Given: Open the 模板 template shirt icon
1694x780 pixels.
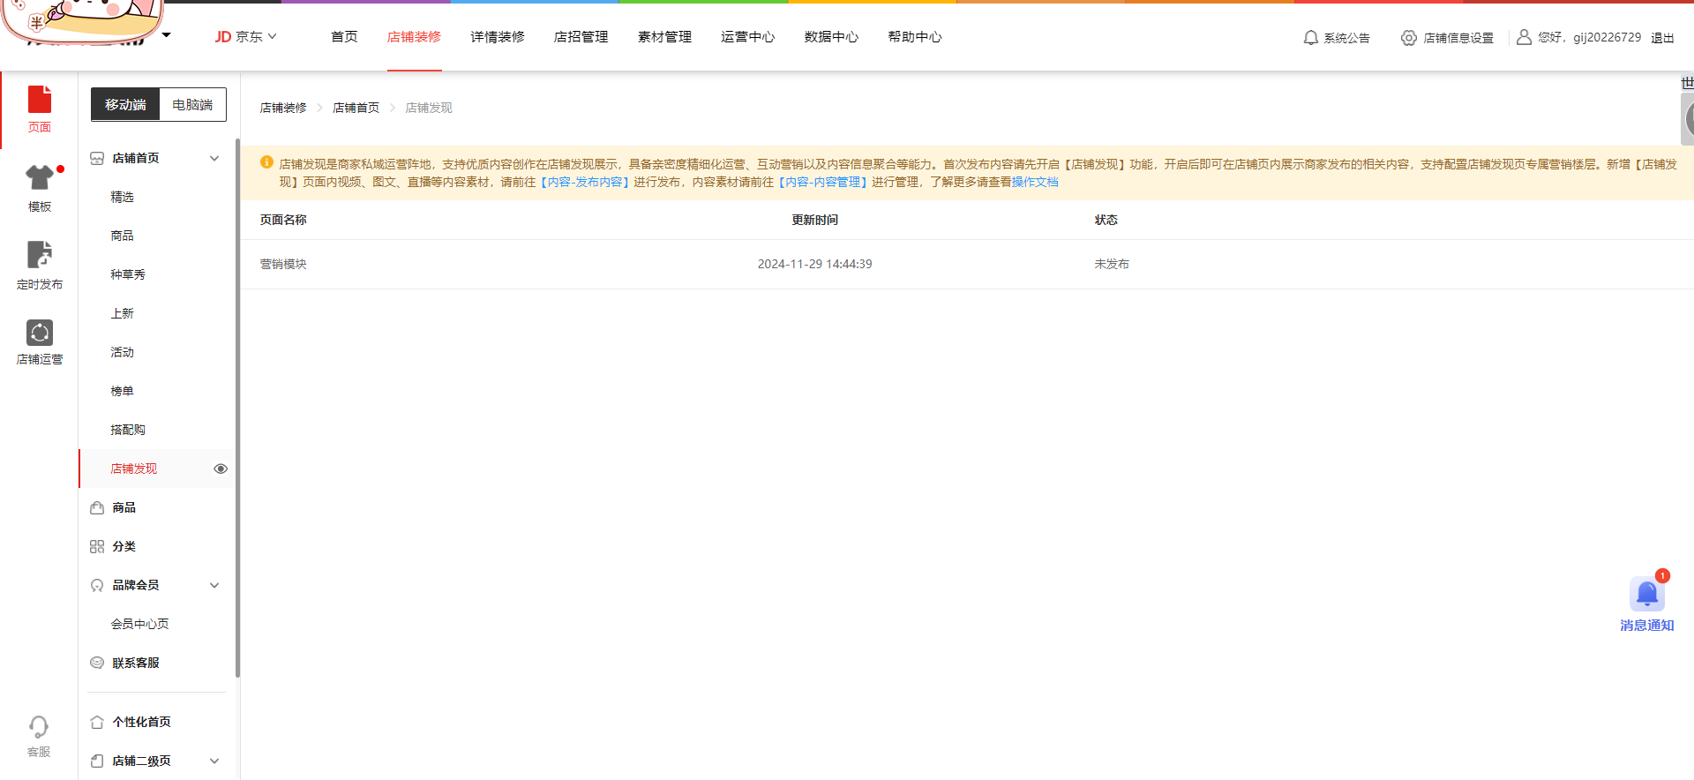Looking at the screenshot, I should 40,178.
